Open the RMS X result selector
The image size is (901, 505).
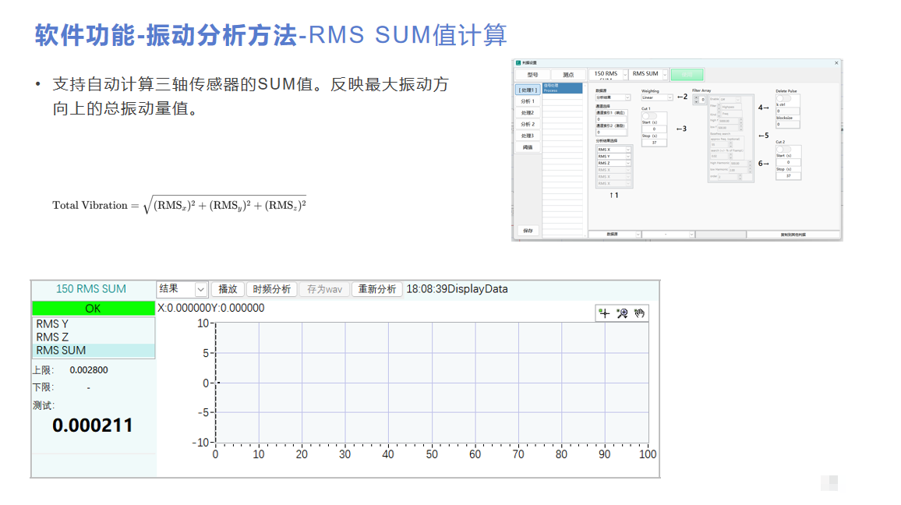point(613,150)
